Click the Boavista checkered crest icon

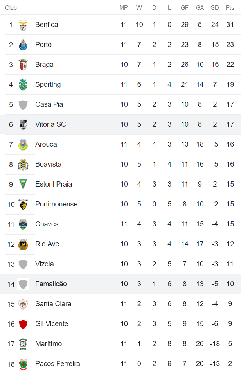coord(23,165)
